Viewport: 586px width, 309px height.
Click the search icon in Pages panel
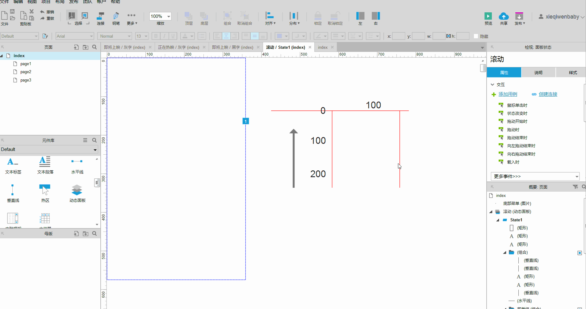94,47
